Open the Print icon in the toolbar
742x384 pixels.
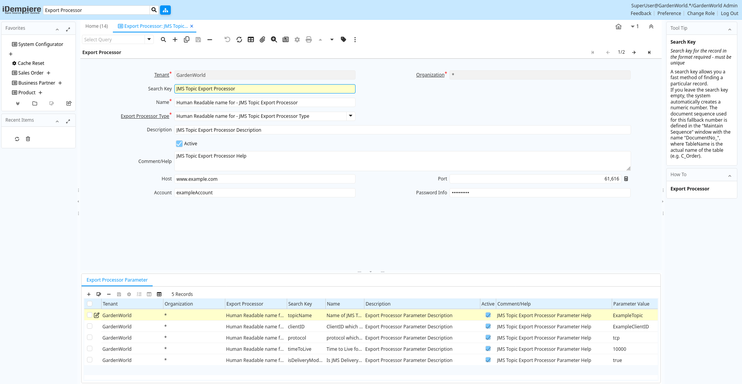pos(308,39)
